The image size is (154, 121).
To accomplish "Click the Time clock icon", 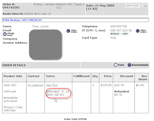I will [x=115, y=65].
